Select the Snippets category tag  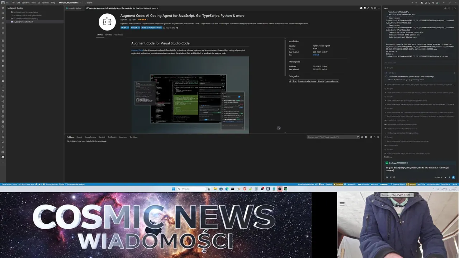(x=321, y=81)
